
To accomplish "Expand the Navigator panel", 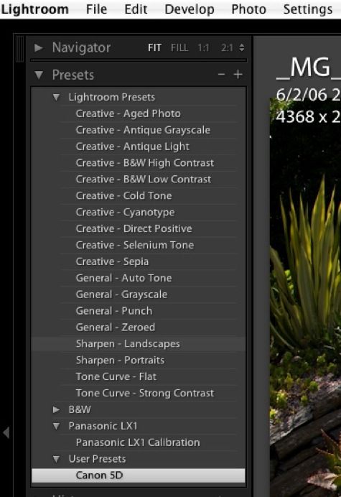I will pos(39,48).
